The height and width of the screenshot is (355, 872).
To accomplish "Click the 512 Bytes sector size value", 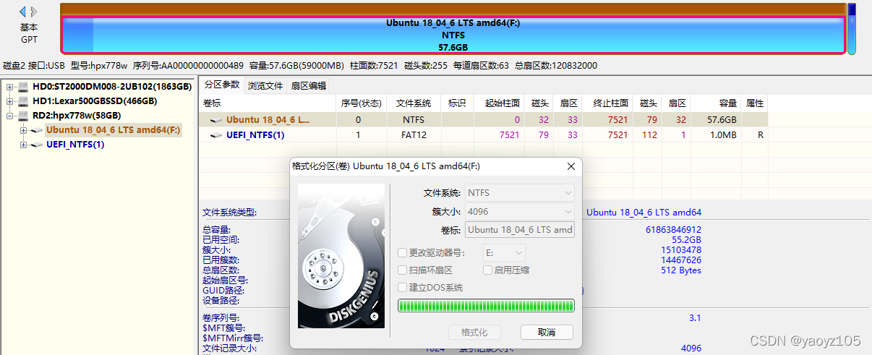I will click(x=681, y=270).
